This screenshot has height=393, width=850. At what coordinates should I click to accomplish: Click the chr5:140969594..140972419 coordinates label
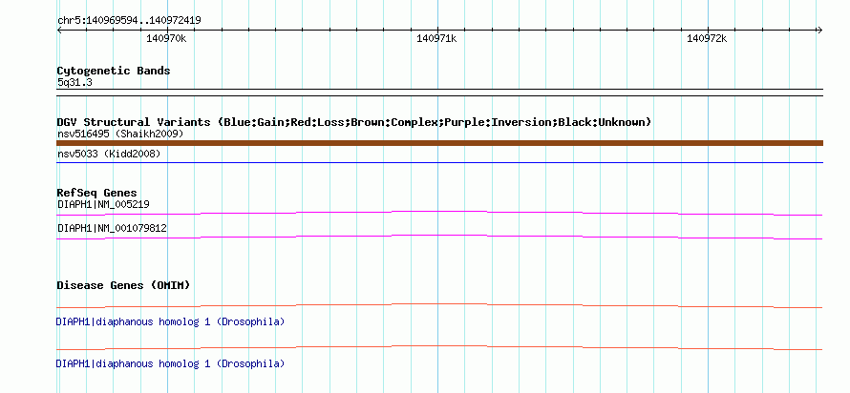pyautogui.click(x=129, y=21)
